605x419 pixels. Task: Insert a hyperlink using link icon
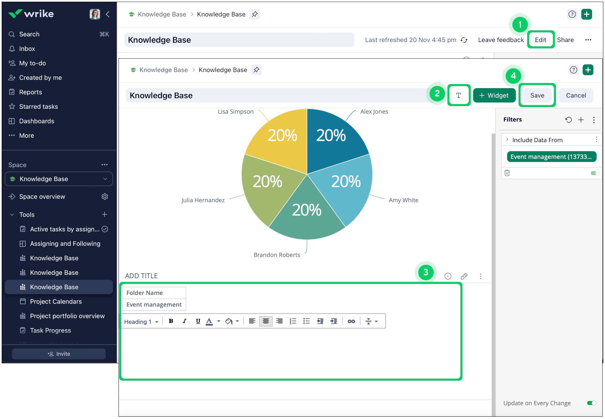(x=351, y=321)
